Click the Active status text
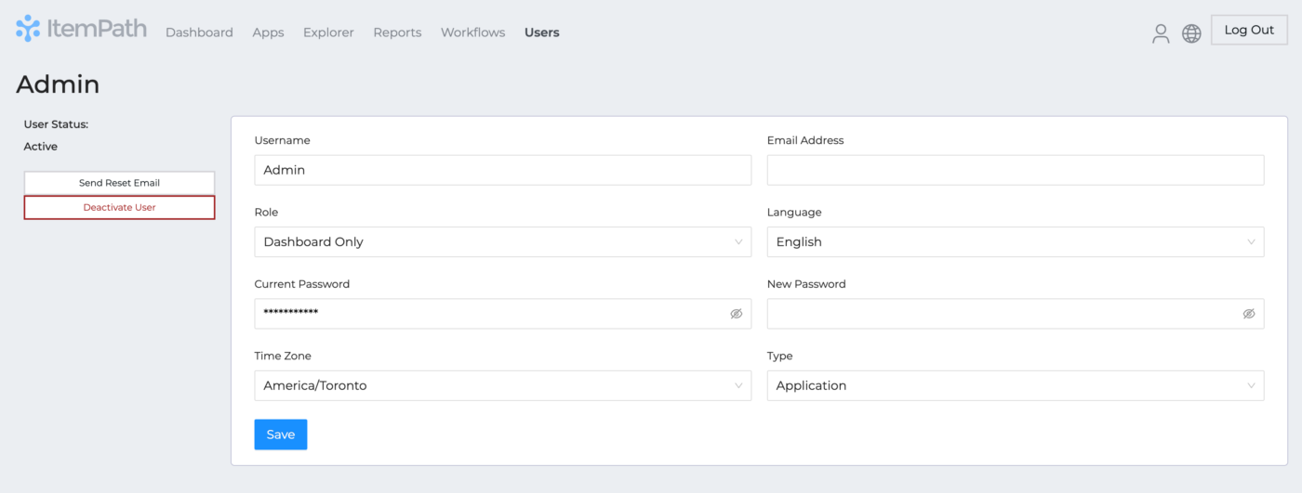1302x493 pixels. point(40,147)
